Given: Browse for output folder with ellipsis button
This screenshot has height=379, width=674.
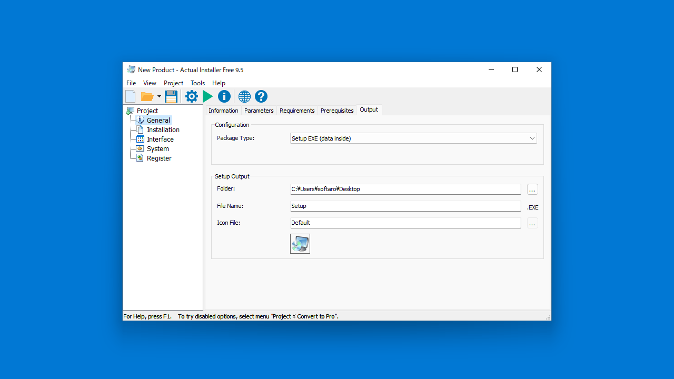Looking at the screenshot, I should coord(532,189).
